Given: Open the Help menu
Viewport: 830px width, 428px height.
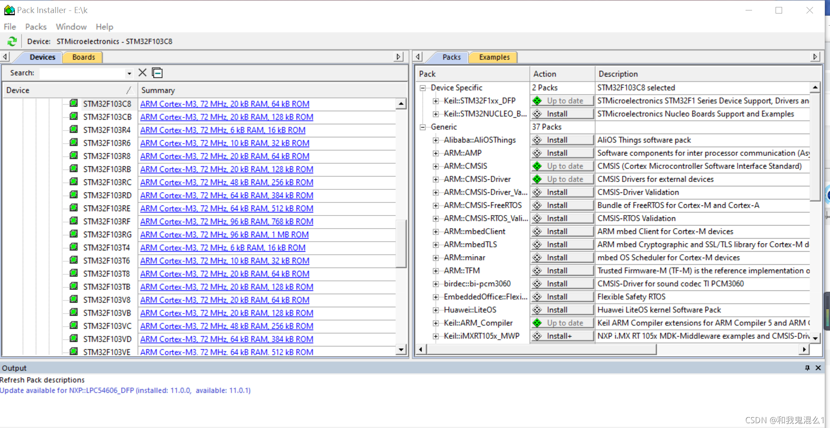Looking at the screenshot, I should (105, 27).
